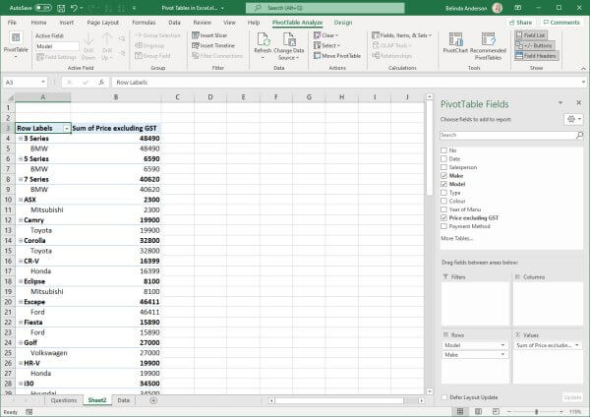Check the Salesperson field checkbox

[x=444, y=167]
